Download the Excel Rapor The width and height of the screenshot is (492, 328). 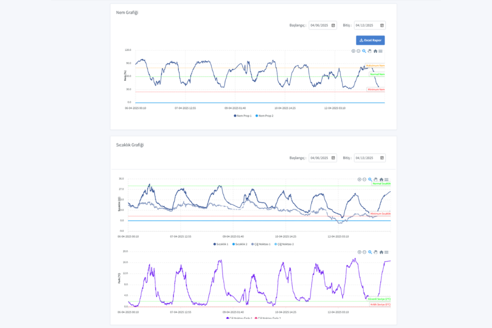click(370, 40)
